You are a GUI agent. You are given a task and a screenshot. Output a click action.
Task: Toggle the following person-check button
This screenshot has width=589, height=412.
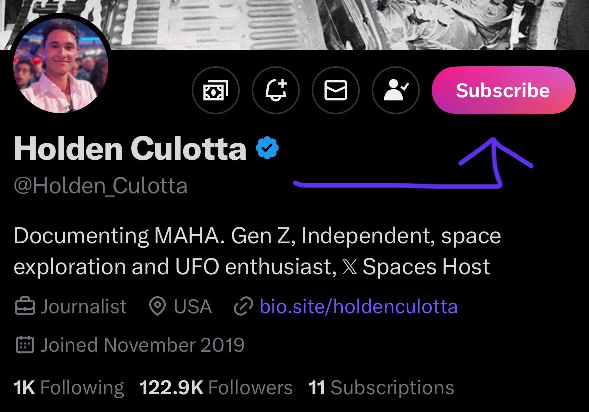tap(396, 91)
